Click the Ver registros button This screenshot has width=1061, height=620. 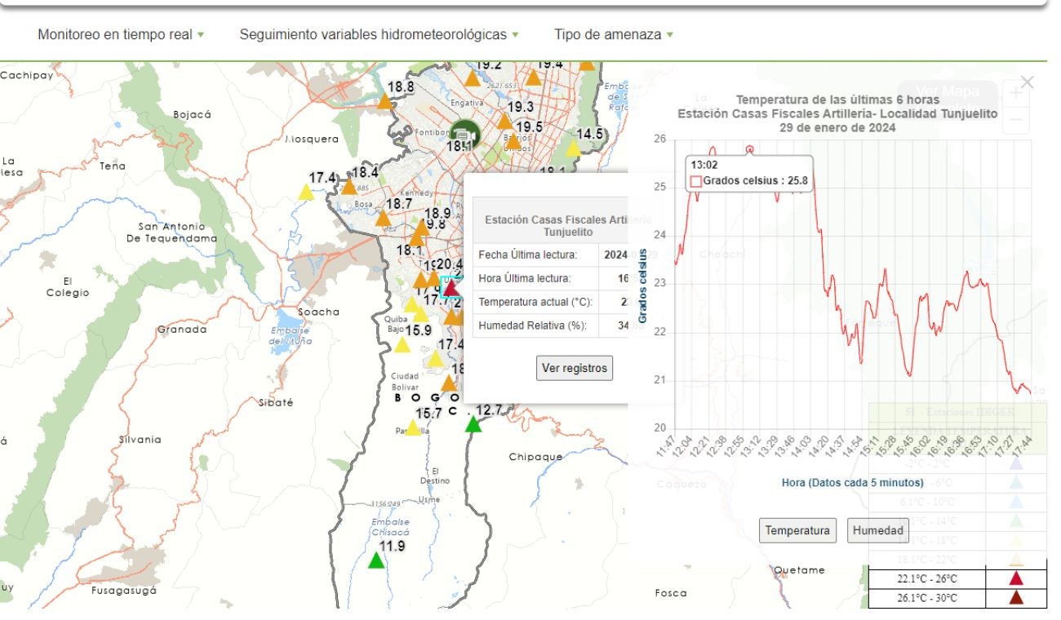coord(575,368)
